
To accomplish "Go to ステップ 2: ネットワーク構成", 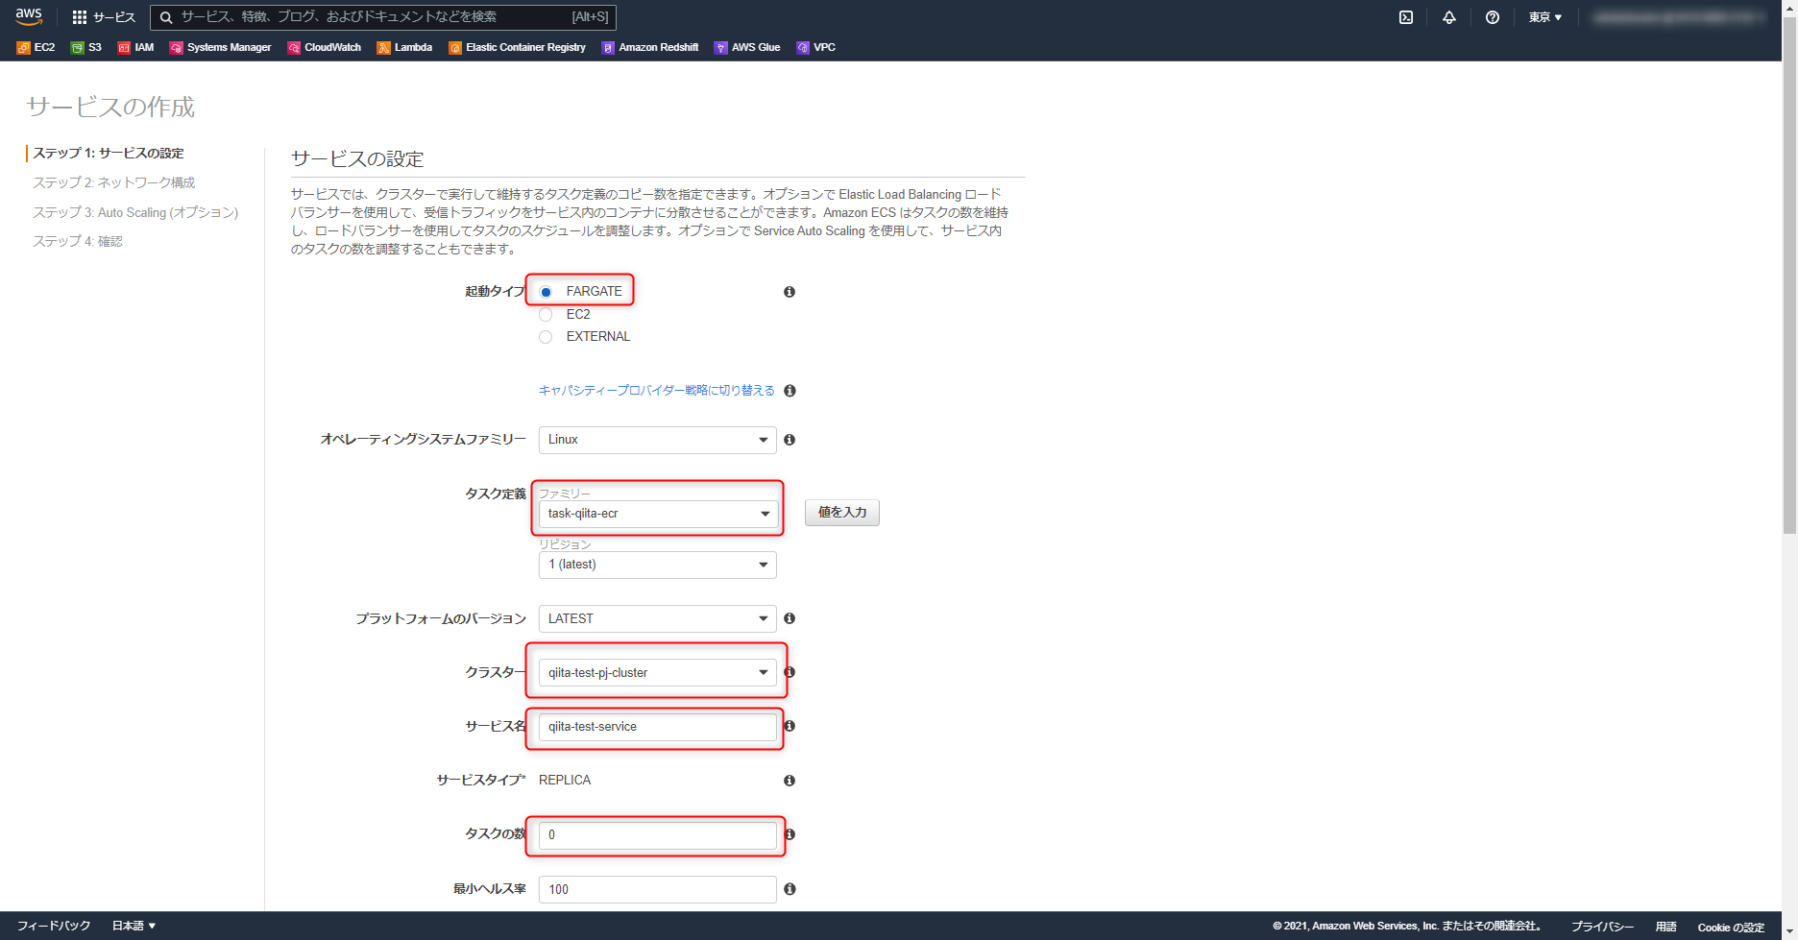I will click(x=113, y=181).
